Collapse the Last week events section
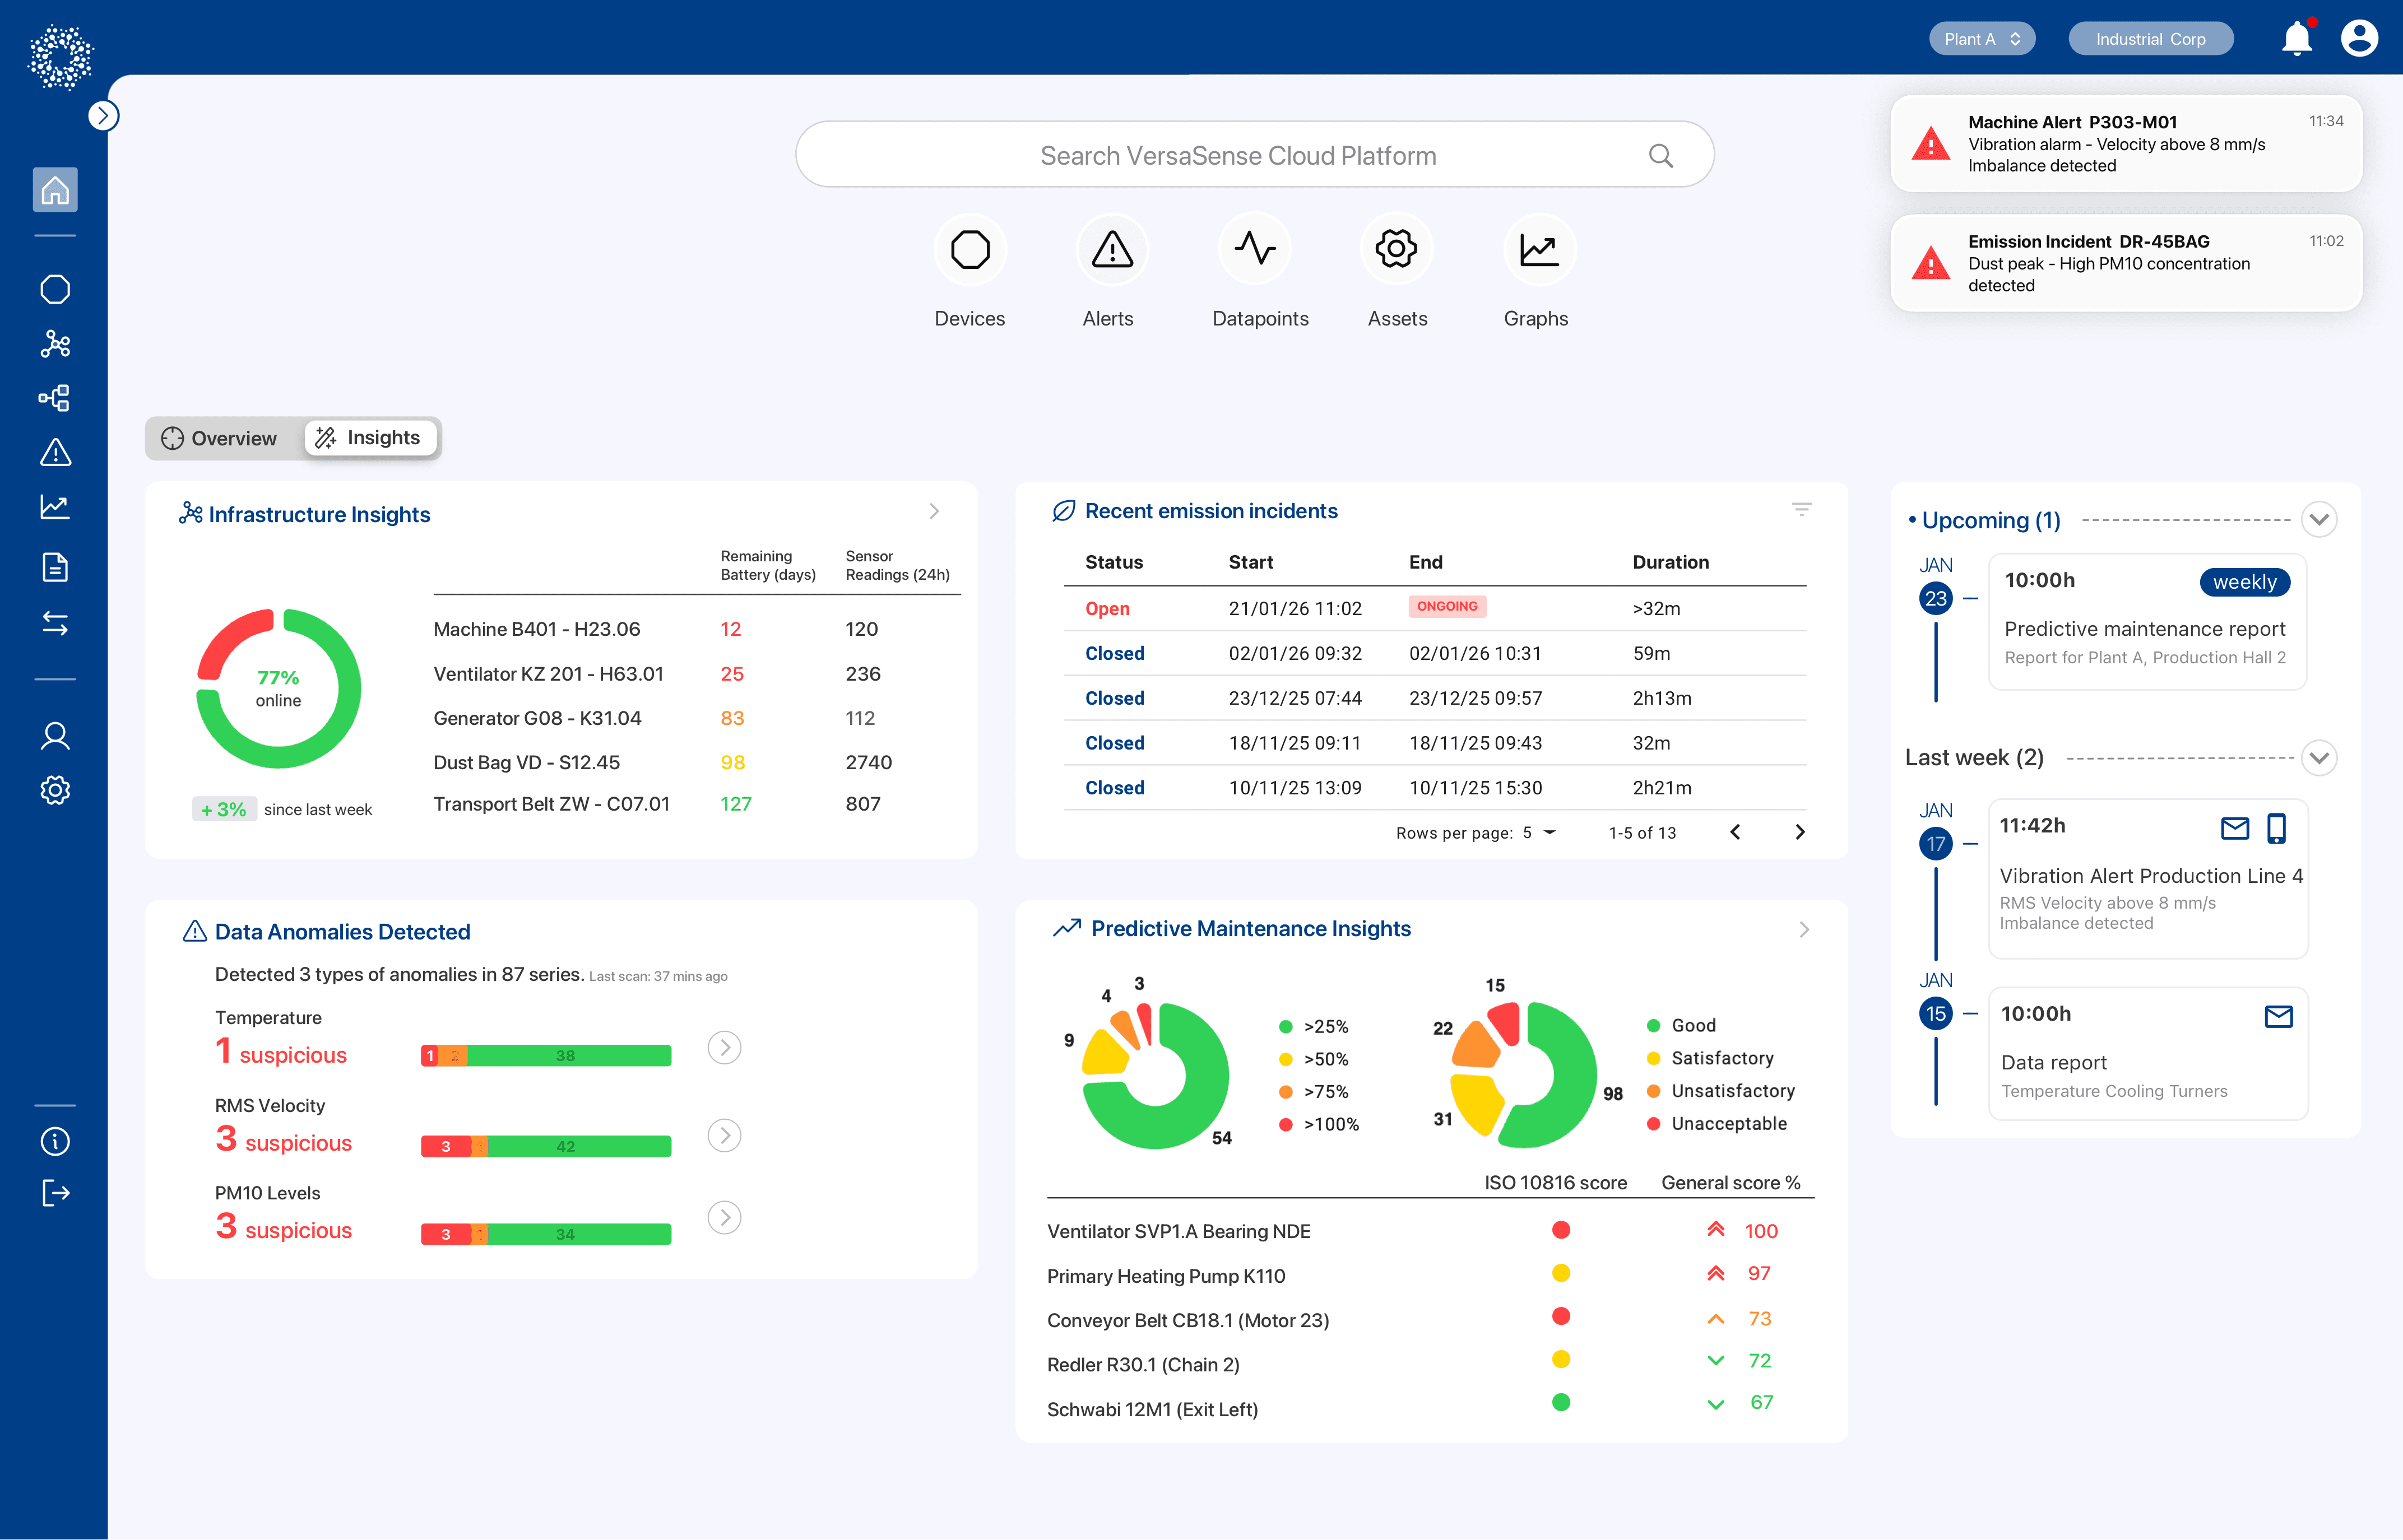Image resolution: width=2403 pixels, height=1540 pixels. pos(2318,758)
